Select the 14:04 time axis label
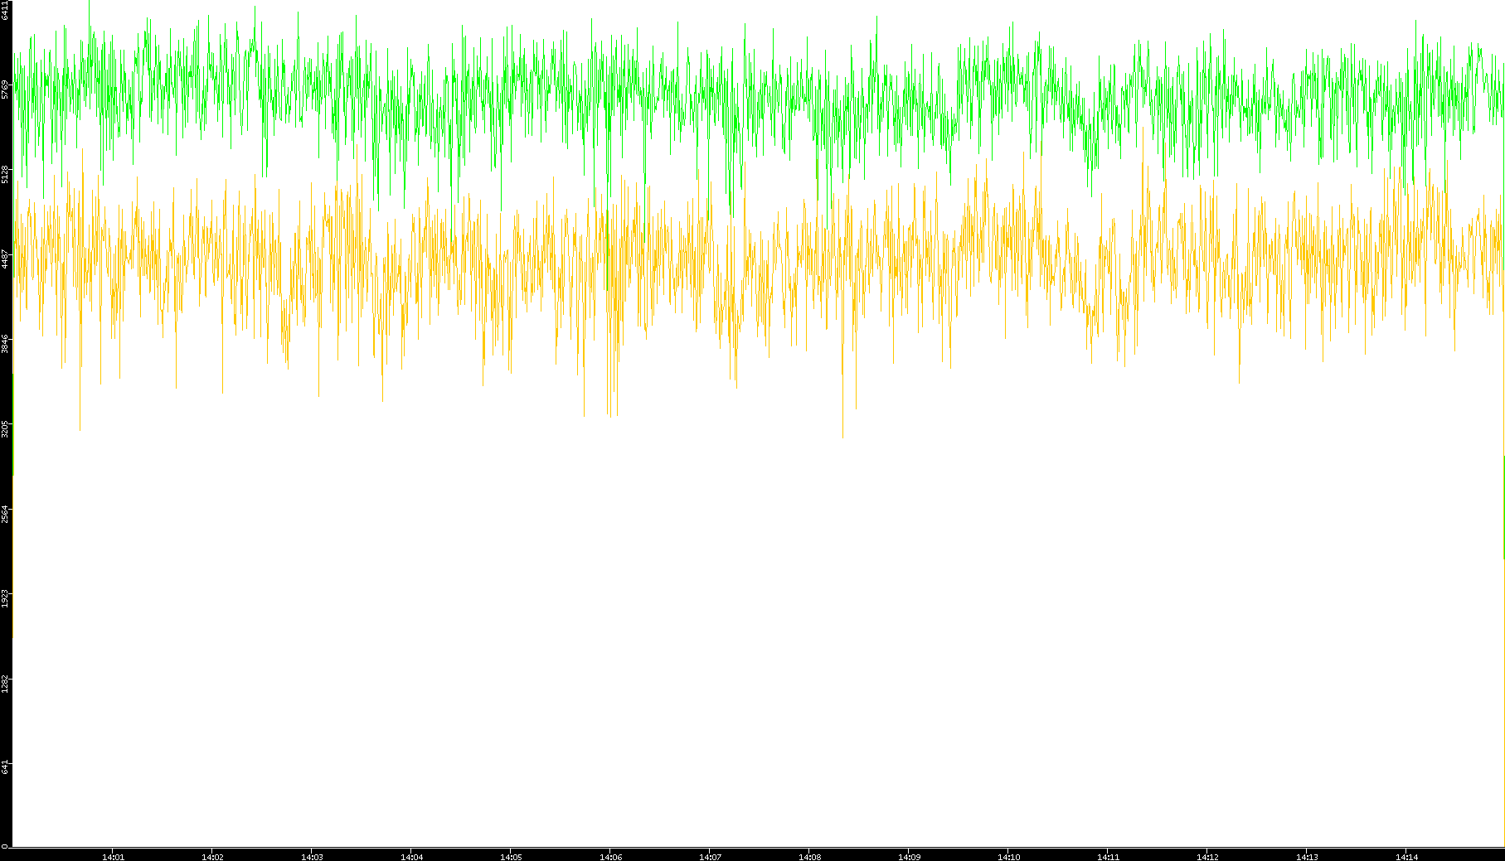 pos(411,856)
